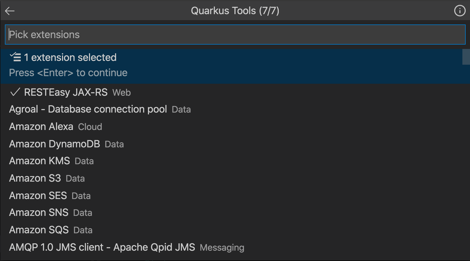Focus the Pick extensions search field
Viewport: 470px width, 261px height.
click(x=235, y=35)
